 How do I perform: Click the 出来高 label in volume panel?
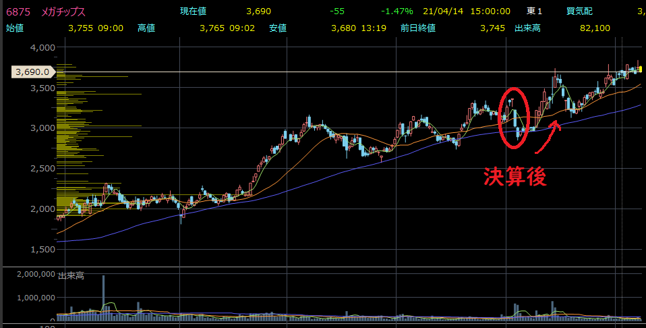click(x=71, y=275)
